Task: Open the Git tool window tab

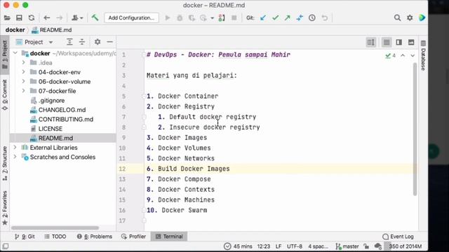Action: click(x=25, y=237)
